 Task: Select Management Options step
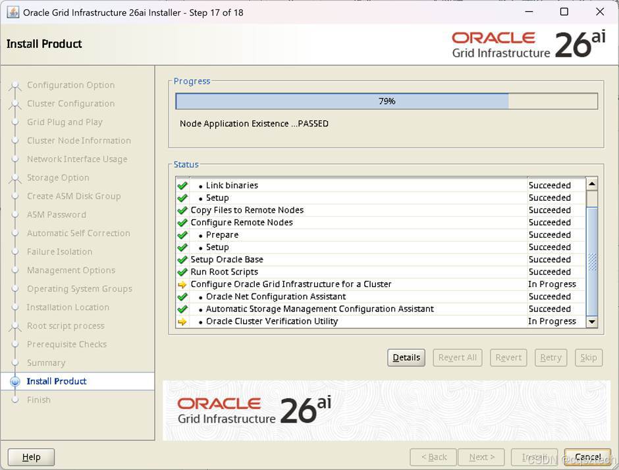point(71,271)
